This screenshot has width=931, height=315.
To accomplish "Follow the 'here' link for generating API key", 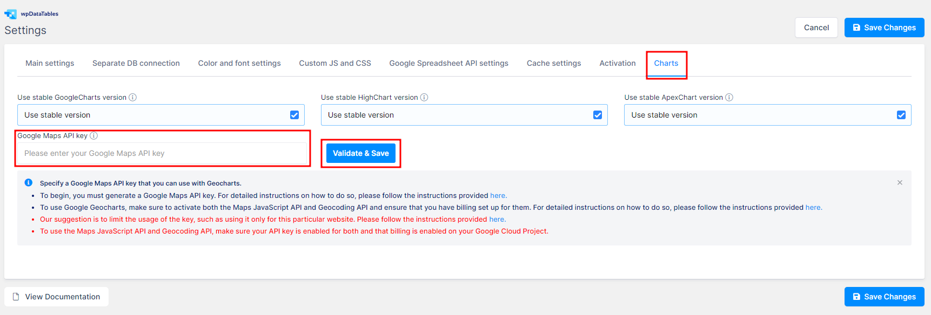I will pyautogui.click(x=498, y=196).
